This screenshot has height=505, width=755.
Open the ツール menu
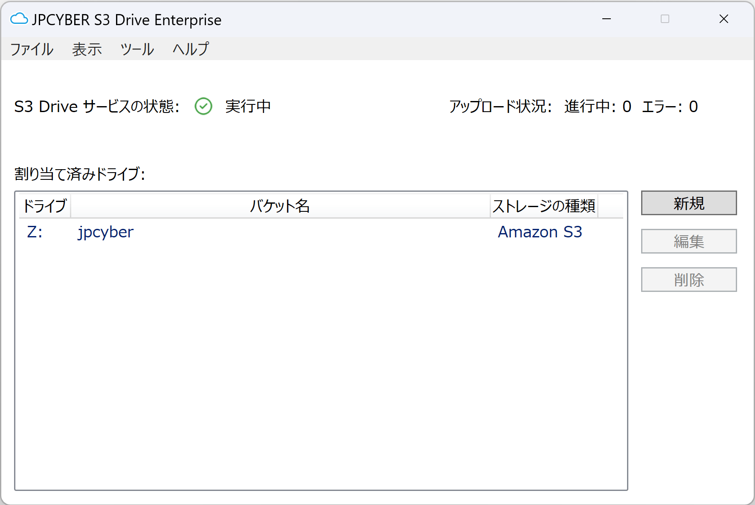pos(137,49)
